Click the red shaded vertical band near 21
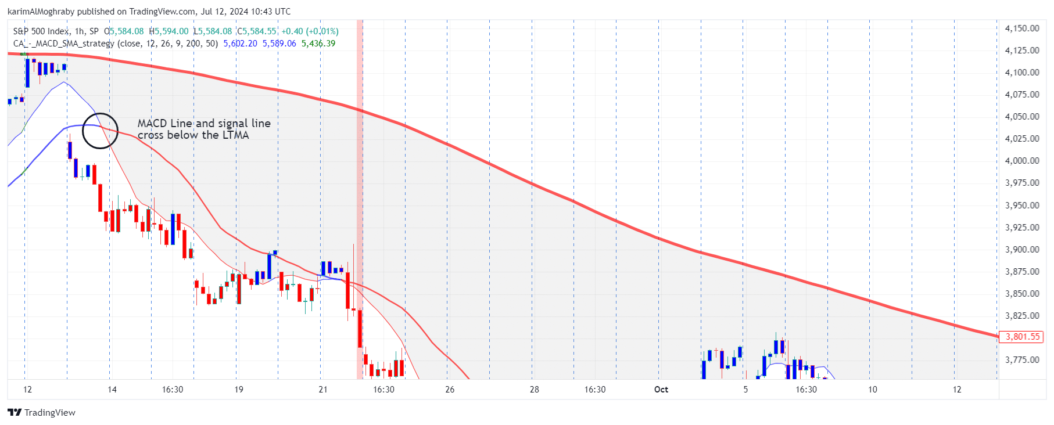1054x425 pixels. (360, 199)
